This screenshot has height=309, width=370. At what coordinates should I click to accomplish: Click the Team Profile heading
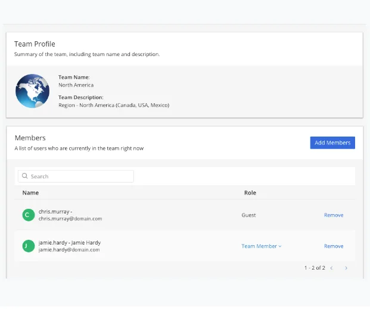35,44
